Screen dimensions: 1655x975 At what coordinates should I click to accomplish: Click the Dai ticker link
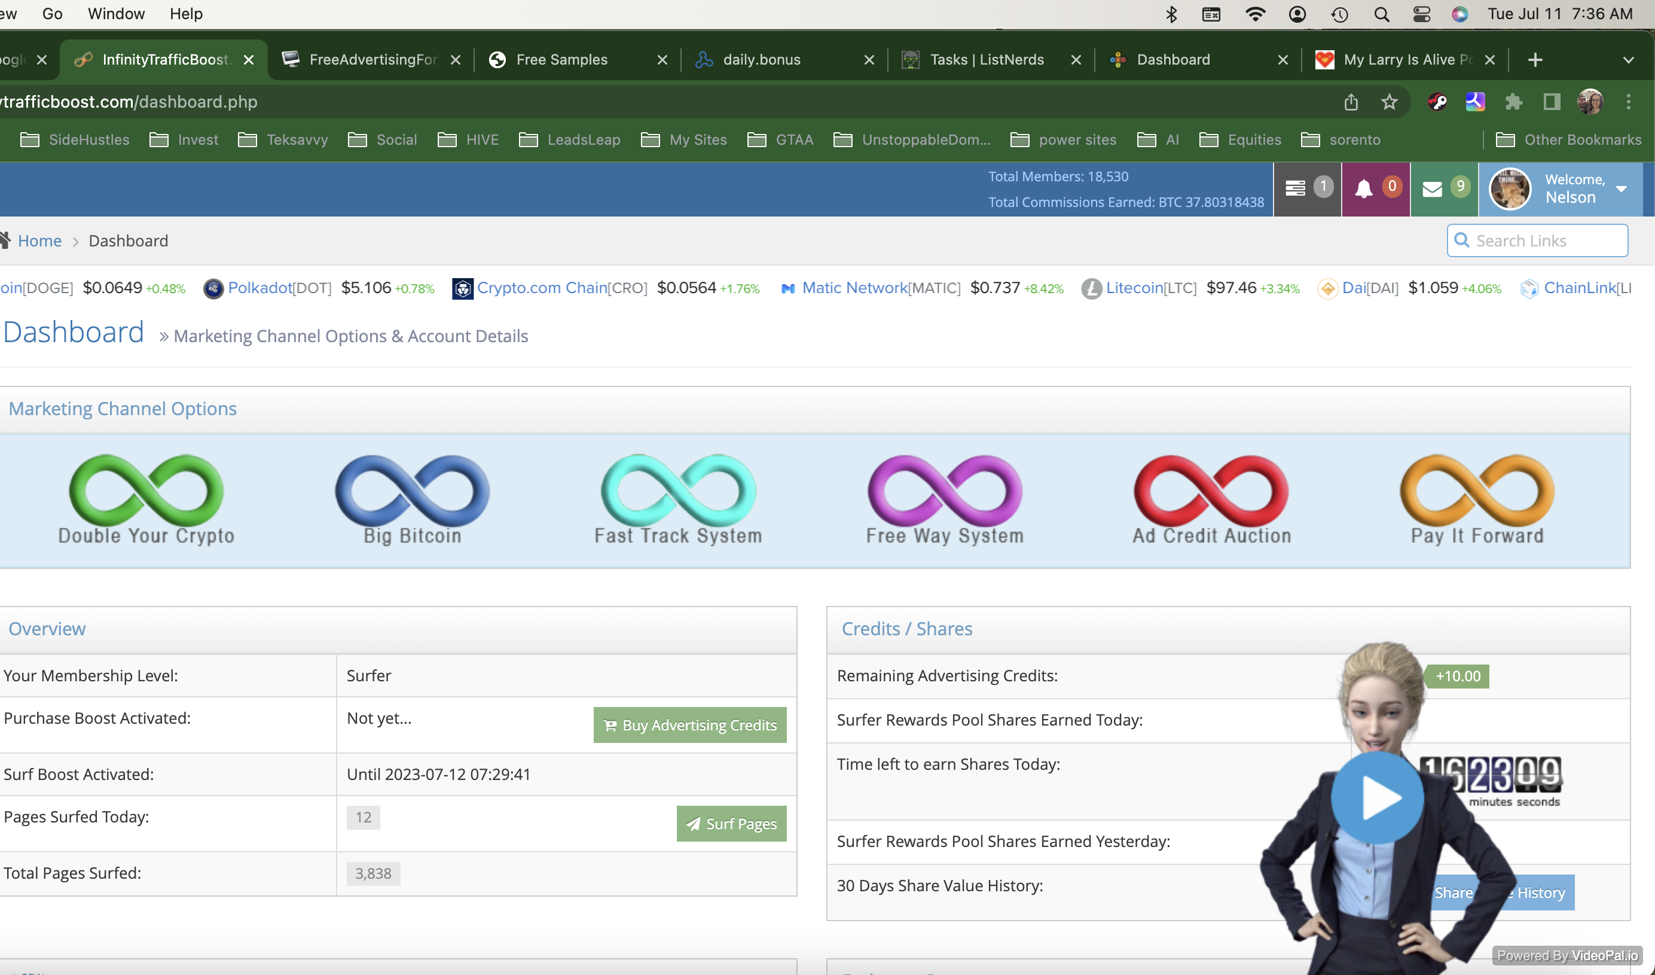tap(1354, 288)
